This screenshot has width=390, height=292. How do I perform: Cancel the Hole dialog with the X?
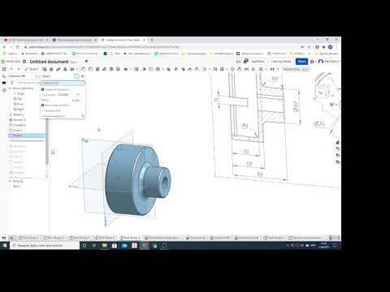point(82,76)
